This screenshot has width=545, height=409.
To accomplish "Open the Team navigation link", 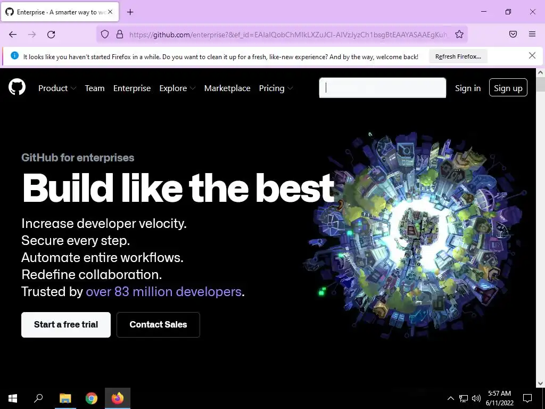I will (x=95, y=88).
